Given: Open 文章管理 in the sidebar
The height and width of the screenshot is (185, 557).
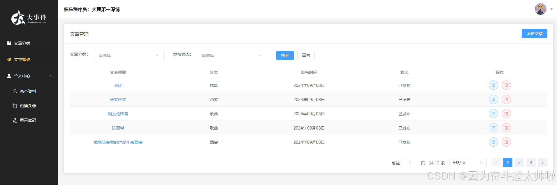Looking at the screenshot, I should point(29,60).
